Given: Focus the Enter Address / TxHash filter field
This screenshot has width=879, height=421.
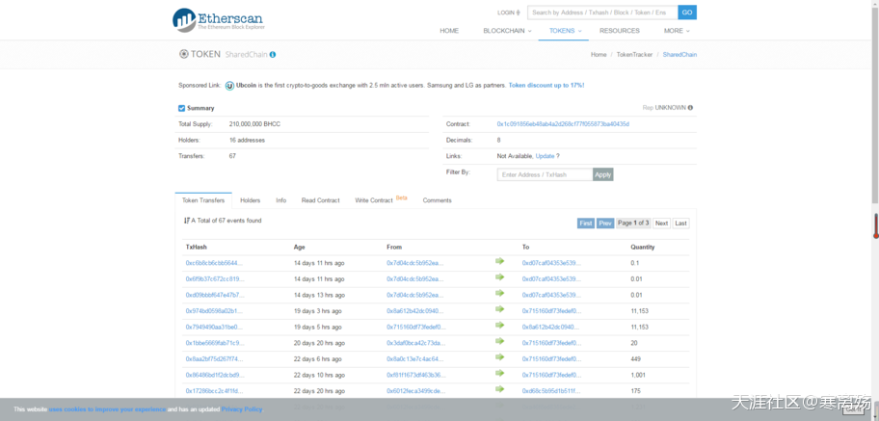Looking at the screenshot, I should [x=545, y=174].
